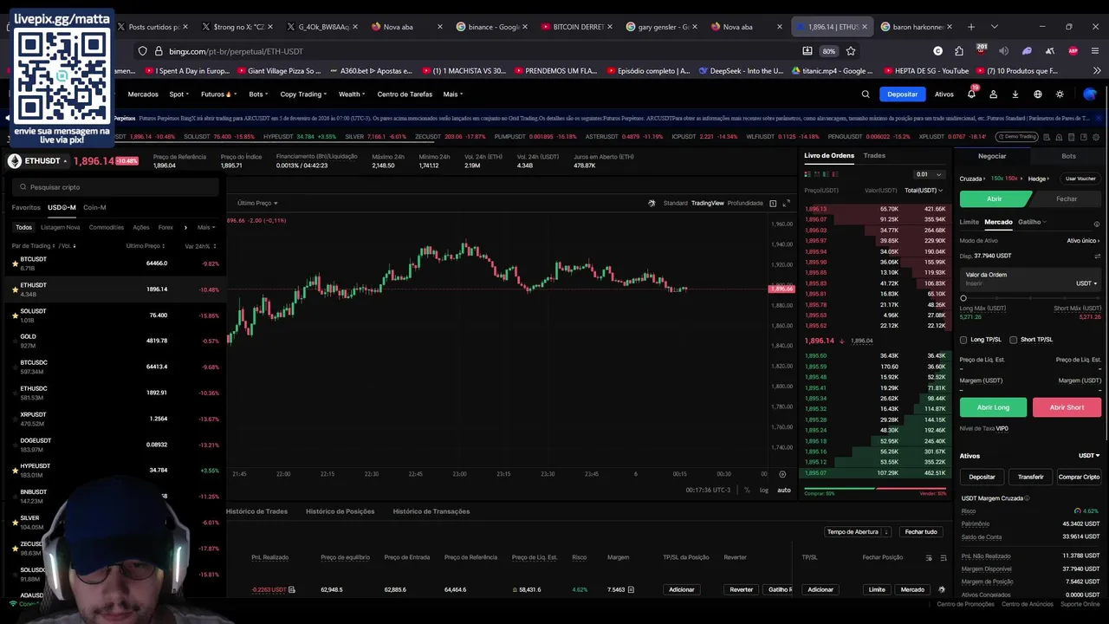Click the margin edit icon next to 7.5463
The width and height of the screenshot is (1109, 624).
(x=631, y=589)
